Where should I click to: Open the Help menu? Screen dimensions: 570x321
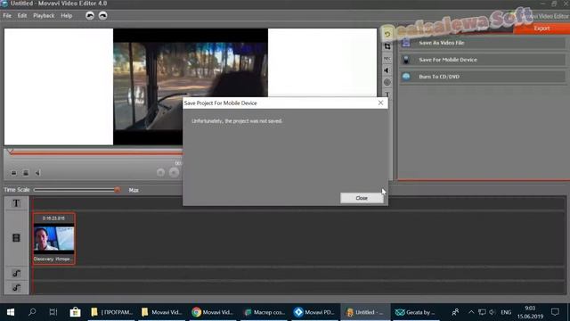coord(67,16)
